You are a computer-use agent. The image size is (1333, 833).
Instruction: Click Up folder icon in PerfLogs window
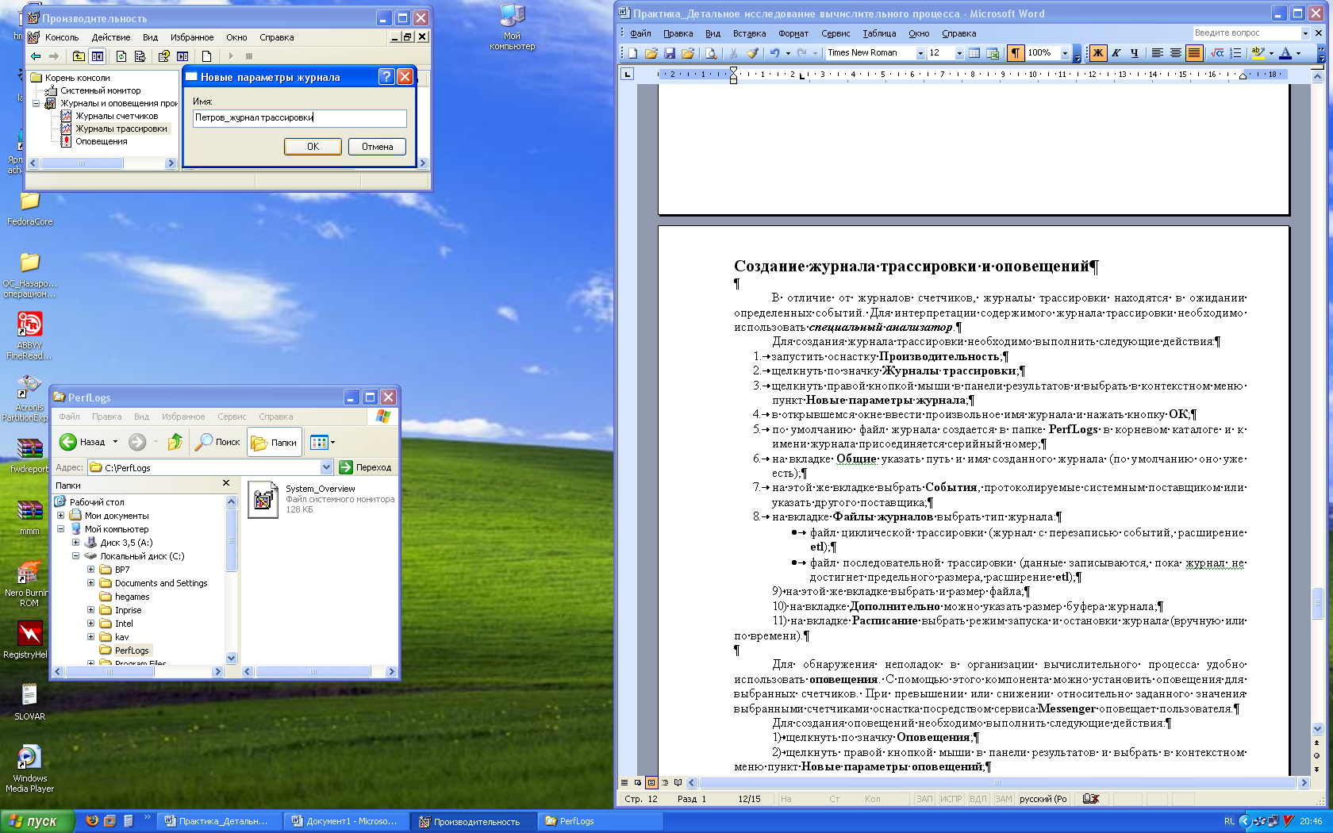175,442
